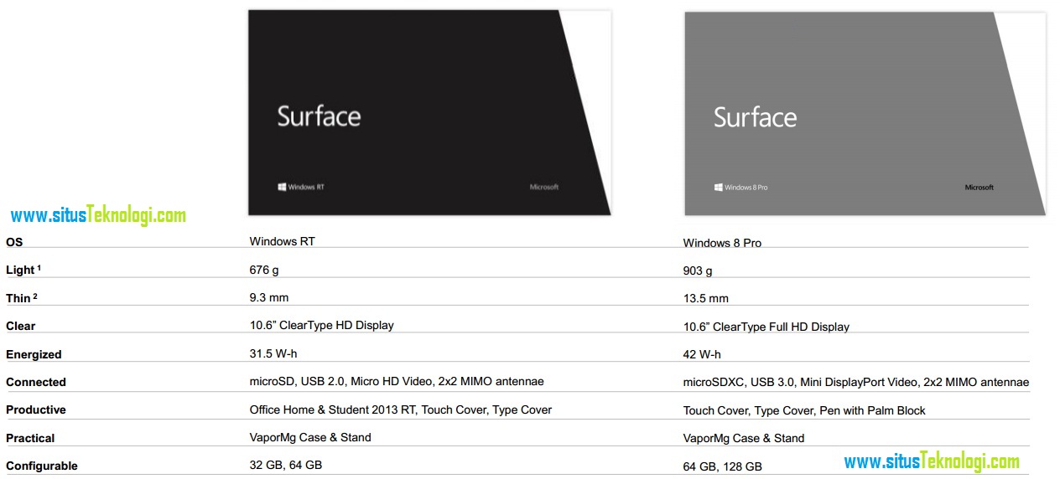Click the gray Surface Windows 8 Pro box image
The image size is (1060, 479).
tap(865, 113)
